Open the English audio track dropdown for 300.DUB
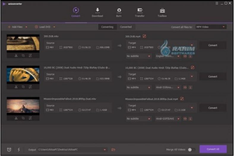 (x=168, y=56)
